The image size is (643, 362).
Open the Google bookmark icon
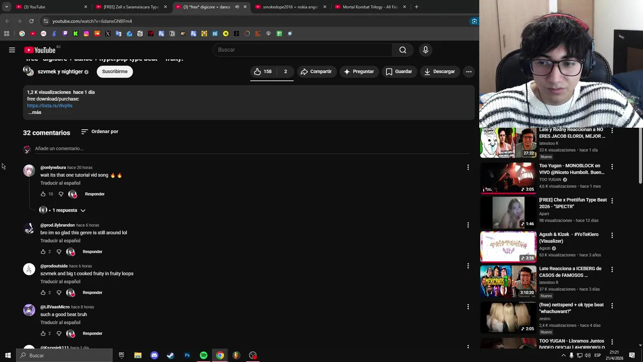(x=22, y=34)
